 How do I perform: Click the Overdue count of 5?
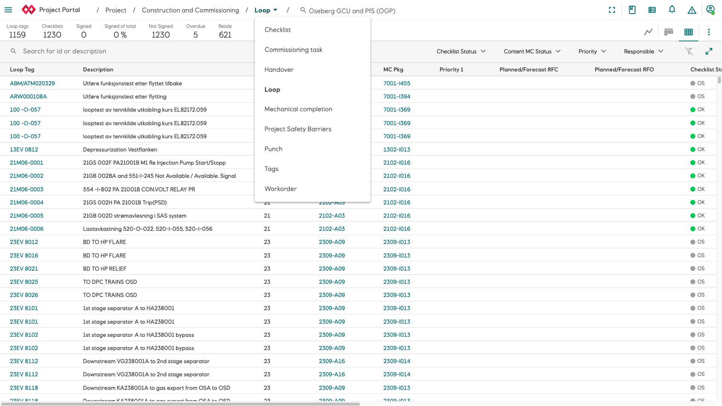click(196, 35)
